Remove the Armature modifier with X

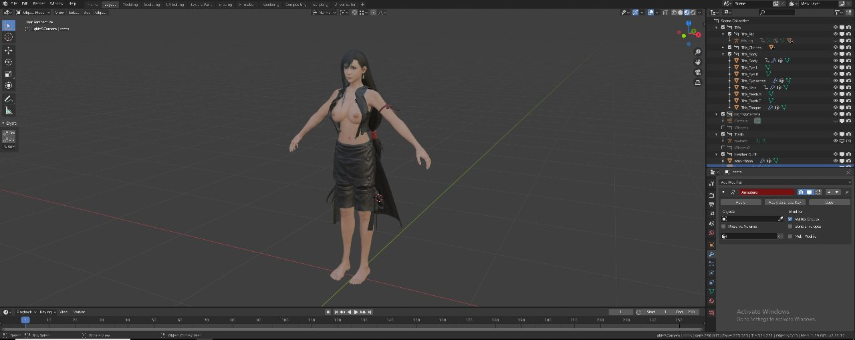coord(848,192)
